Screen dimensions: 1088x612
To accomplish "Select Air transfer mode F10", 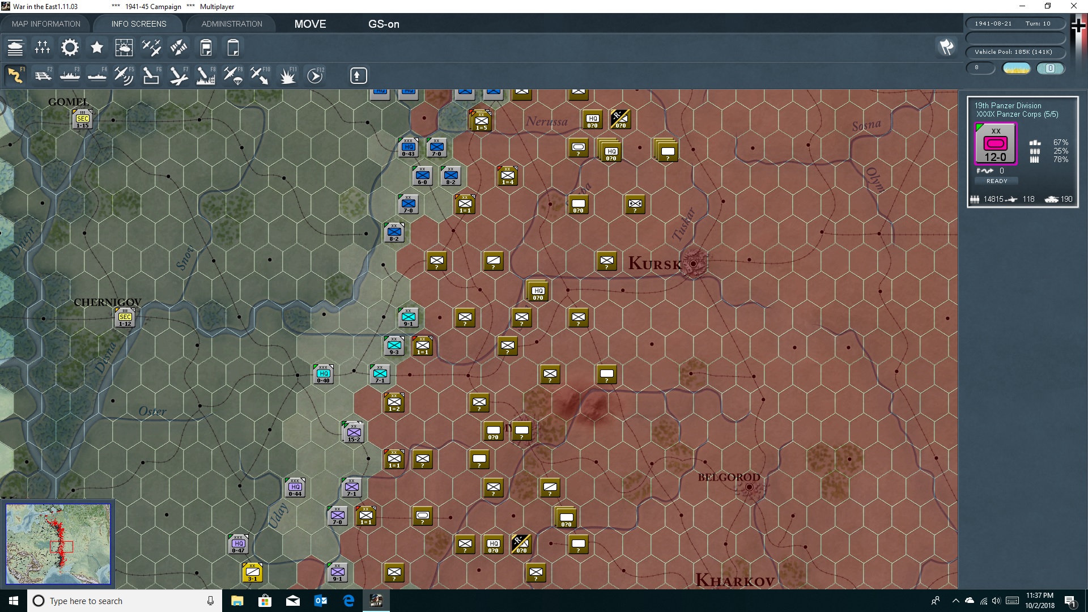I will pos(260,75).
